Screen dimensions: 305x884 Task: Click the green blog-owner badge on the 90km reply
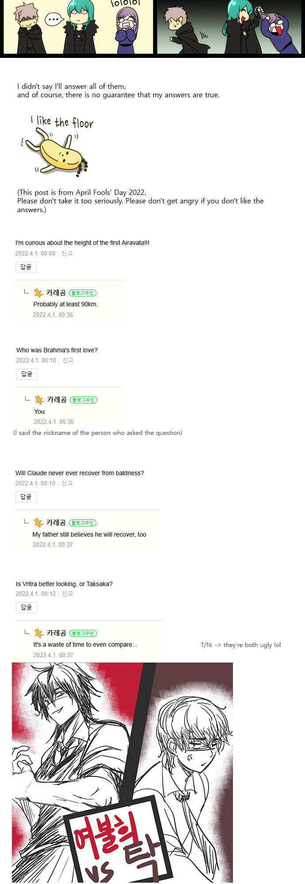83,293
